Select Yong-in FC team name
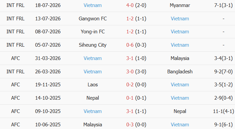The width and height of the screenshot is (235, 129). [93, 32]
